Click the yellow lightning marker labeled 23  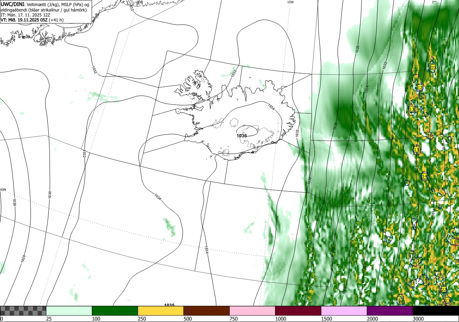448,300
